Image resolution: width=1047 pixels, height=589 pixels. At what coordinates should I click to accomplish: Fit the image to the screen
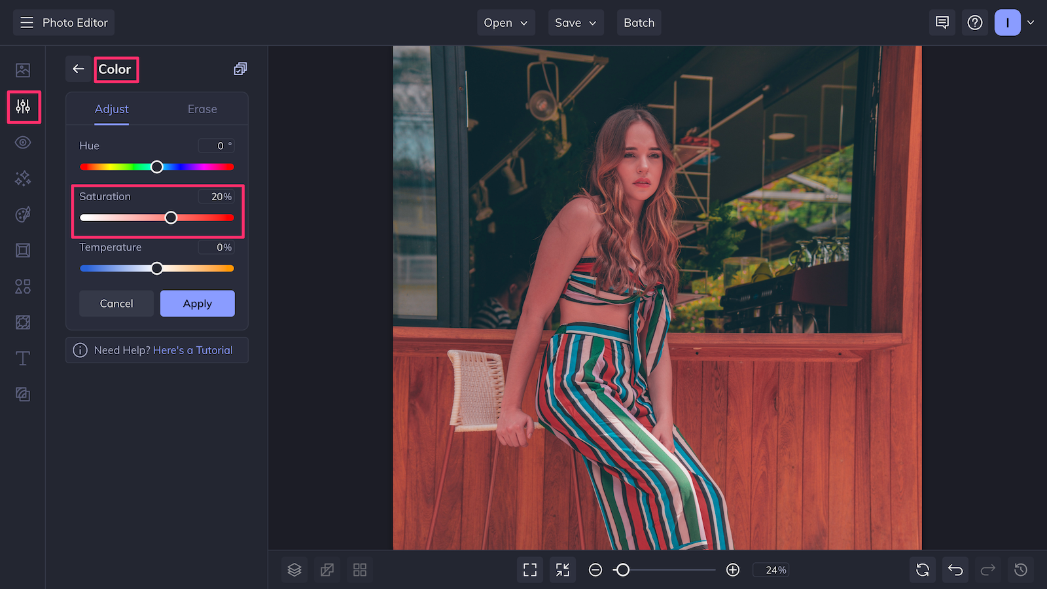click(530, 569)
